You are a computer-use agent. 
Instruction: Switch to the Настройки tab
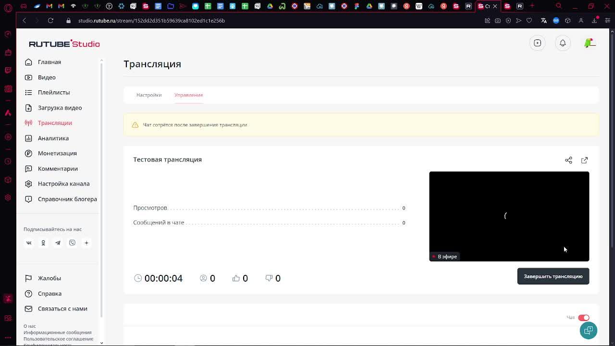[149, 95]
